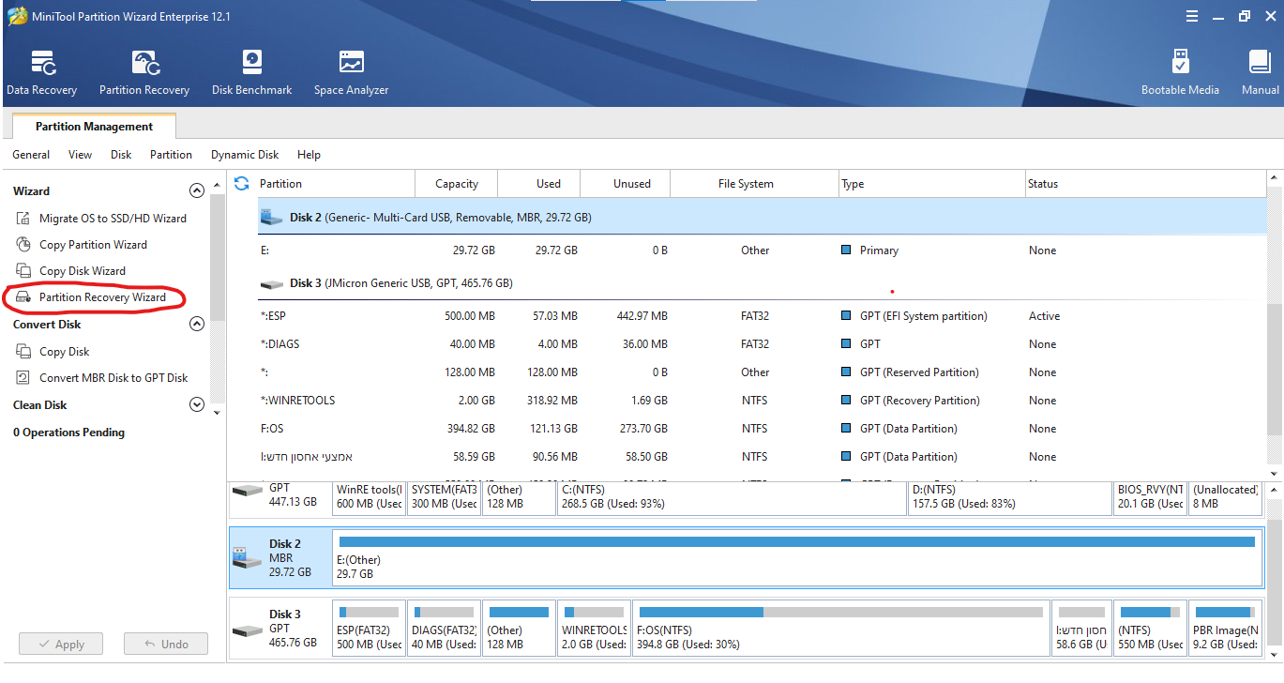Select (Unallocated) 8 MB block

tap(1225, 497)
